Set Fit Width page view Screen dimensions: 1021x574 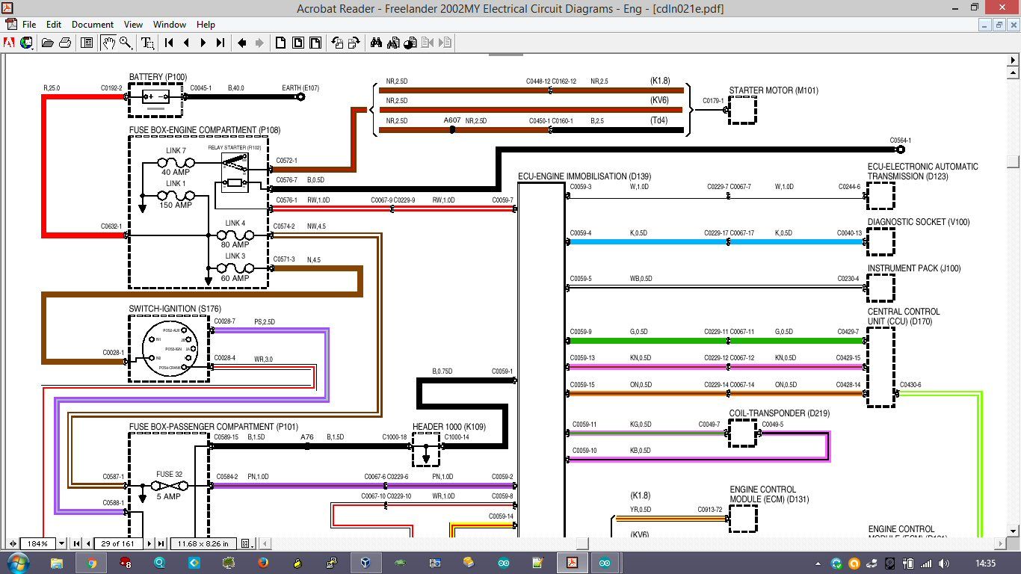tap(315, 43)
